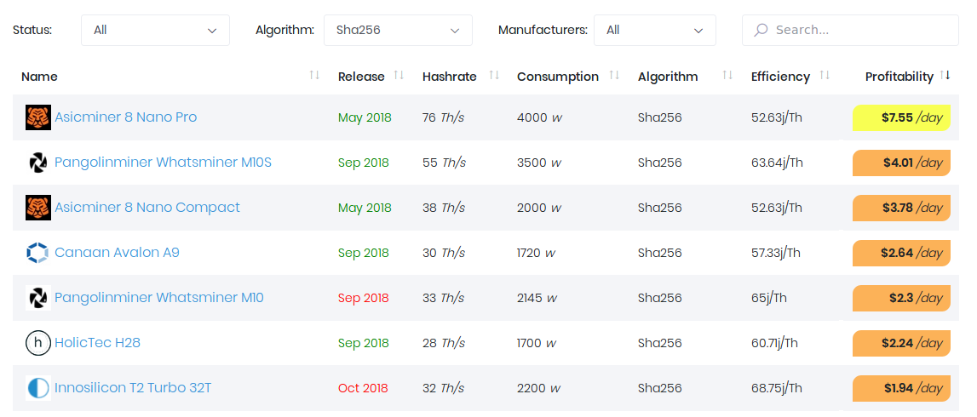Image resolution: width=977 pixels, height=417 pixels.
Task: Click the yellow $7.55 /day profitability badge
Action: pos(901,117)
